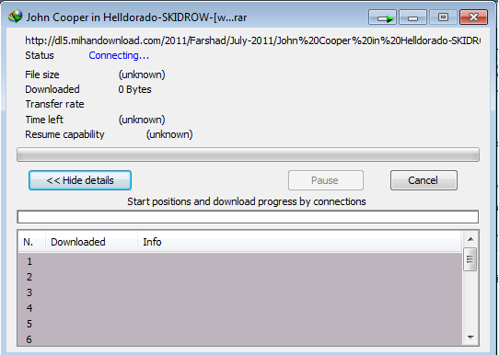
Task: Click the green arrow tray button in the title bar
Action: click(382, 17)
